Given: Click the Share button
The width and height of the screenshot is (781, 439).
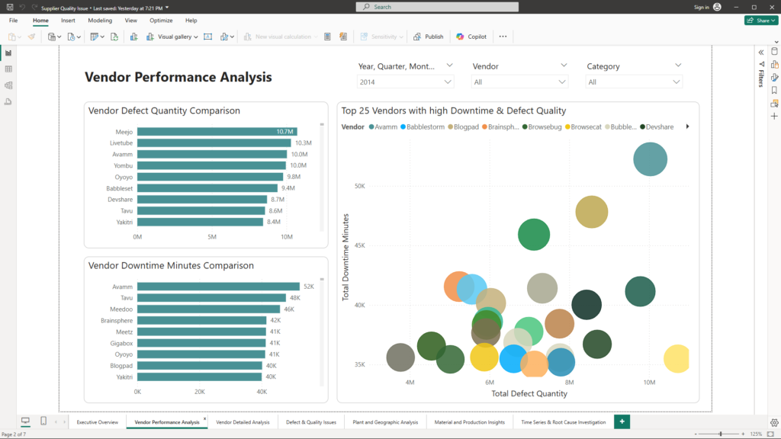Looking at the screenshot, I should pos(760,21).
